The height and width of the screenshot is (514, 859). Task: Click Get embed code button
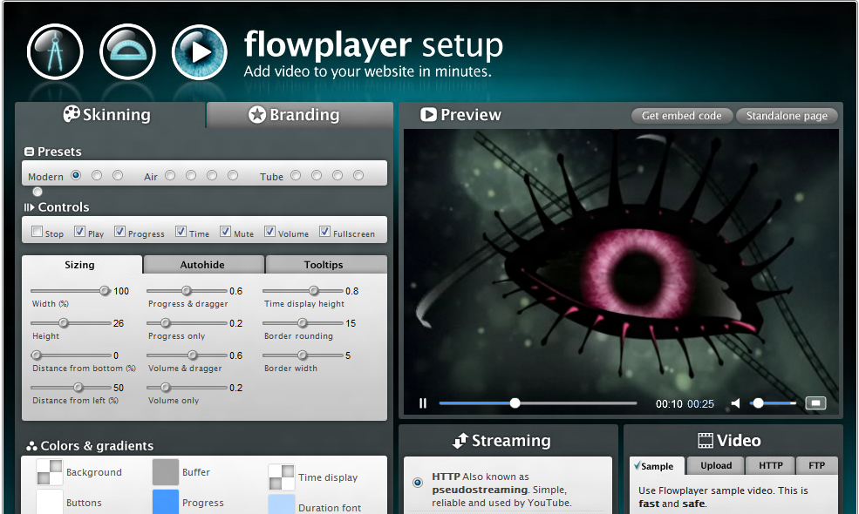point(681,116)
